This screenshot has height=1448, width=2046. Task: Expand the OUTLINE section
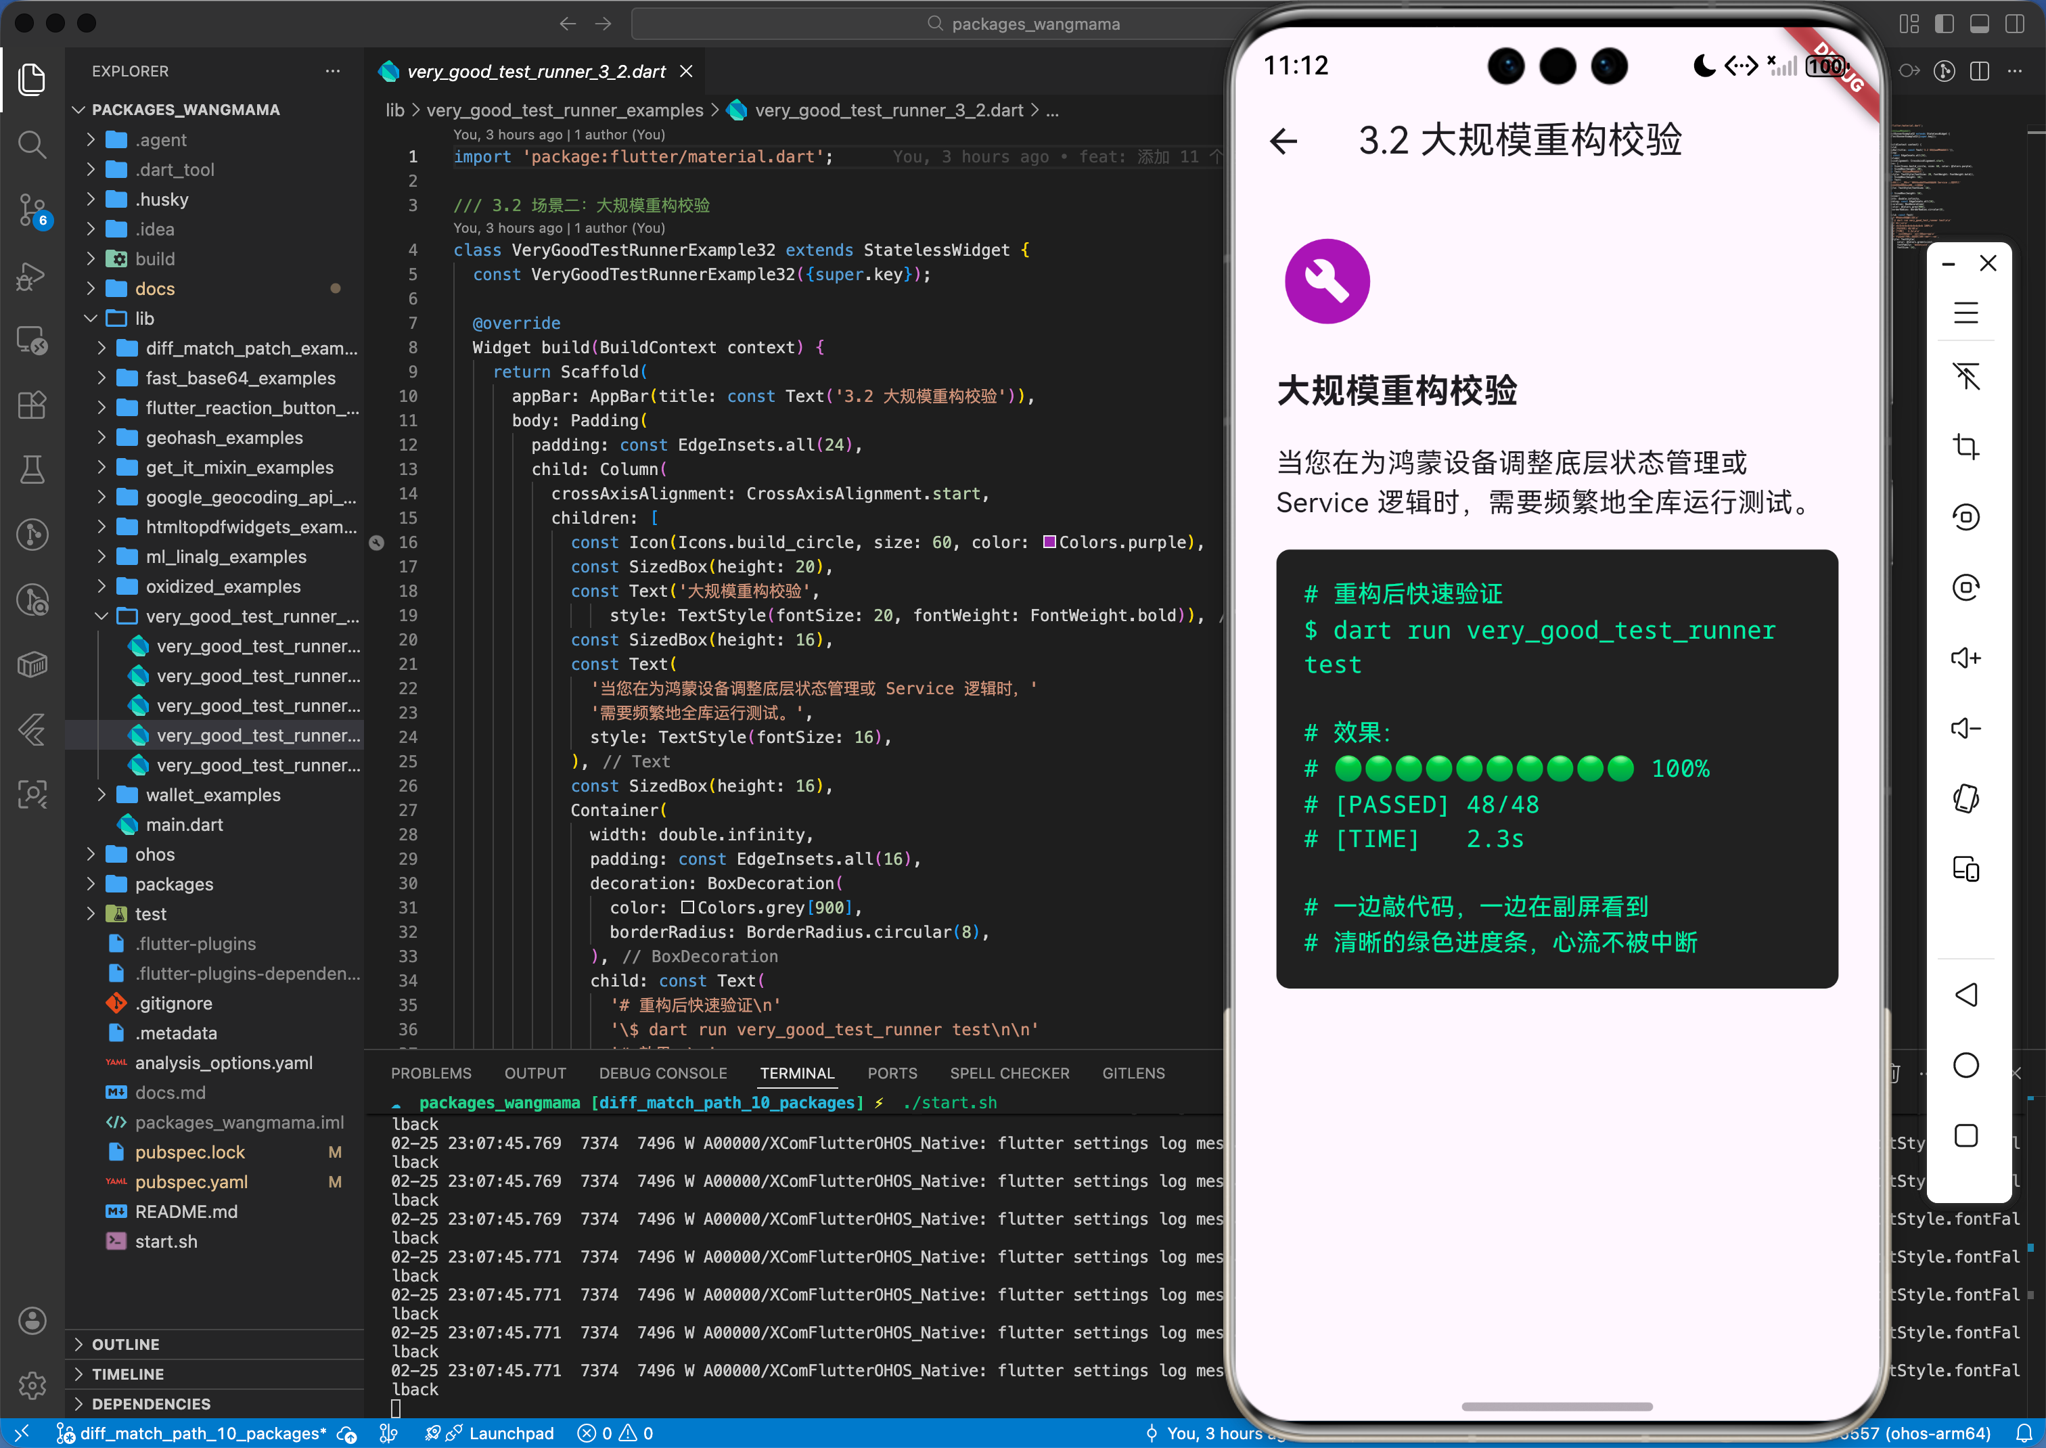pos(124,1344)
